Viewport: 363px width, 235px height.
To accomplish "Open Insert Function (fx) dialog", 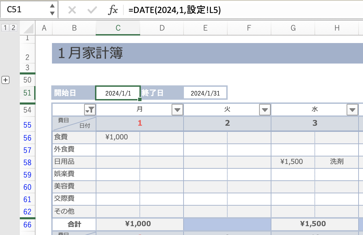I will (113, 10).
